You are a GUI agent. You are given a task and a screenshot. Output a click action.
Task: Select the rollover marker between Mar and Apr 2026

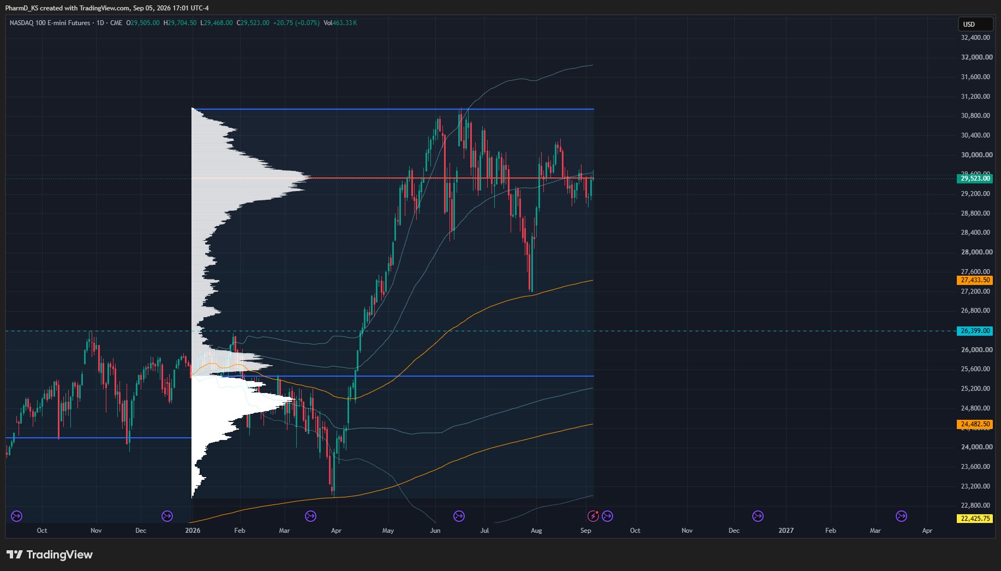(x=310, y=516)
